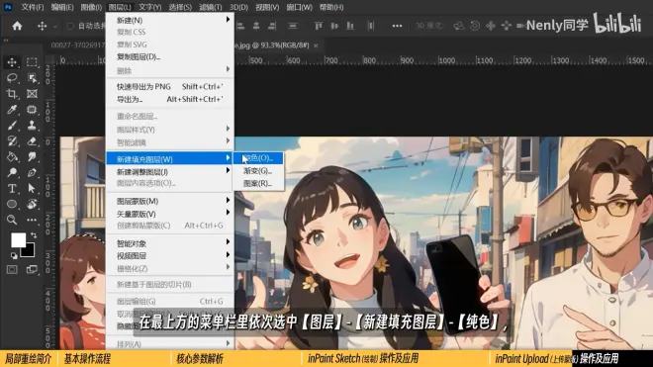
Task: Expand 矢量蒙版(V) submenu
Action: (170, 214)
